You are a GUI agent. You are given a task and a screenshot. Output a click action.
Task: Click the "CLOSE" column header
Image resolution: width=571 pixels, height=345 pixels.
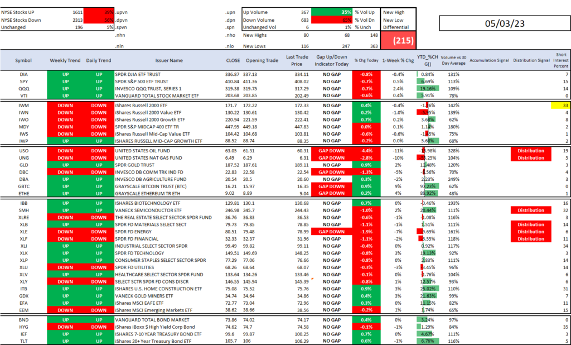233,60
